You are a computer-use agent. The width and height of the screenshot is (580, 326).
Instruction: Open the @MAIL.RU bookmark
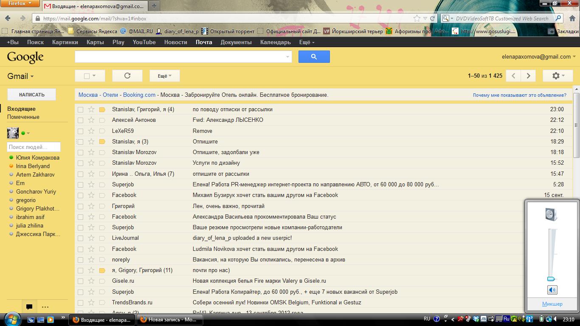tap(136, 31)
